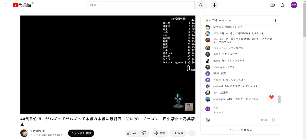306x139 pixels.
Task: Open the F竹田です channel name link
Action: [x=38, y=131]
